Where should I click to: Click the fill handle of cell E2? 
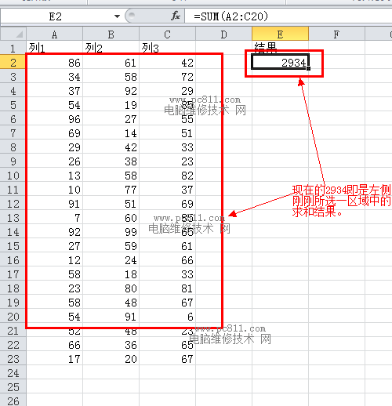pyautogui.click(x=309, y=68)
